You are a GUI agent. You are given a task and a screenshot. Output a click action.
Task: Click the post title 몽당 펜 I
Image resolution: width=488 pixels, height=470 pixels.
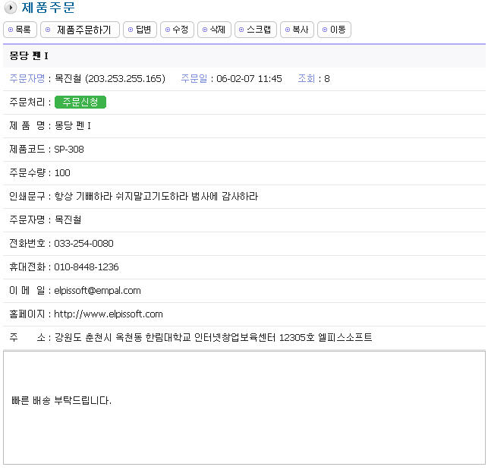point(30,55)
